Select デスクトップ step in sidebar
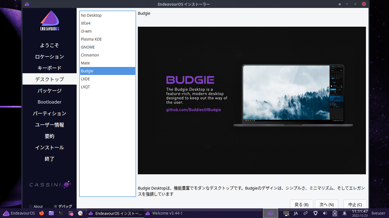The width and height of the screenshot is (389, 218). 50,79
